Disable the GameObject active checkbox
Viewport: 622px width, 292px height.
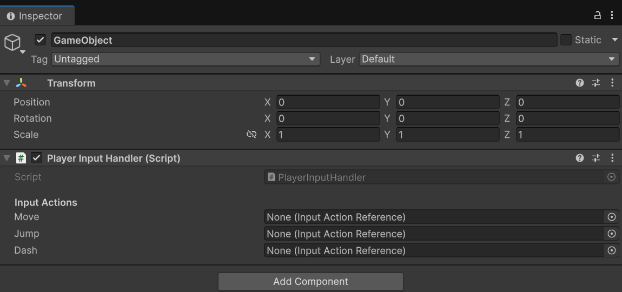[41, 40]
